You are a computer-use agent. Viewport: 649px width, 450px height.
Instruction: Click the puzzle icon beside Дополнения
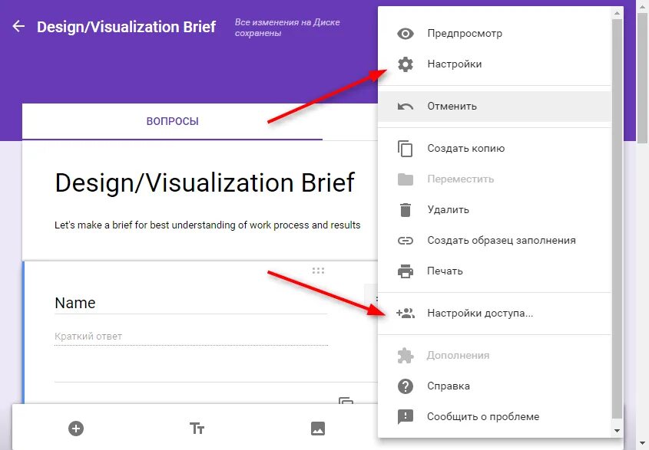coord(406,356)
